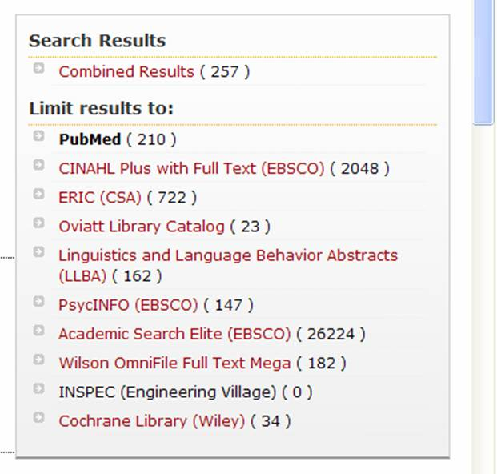497x474 pixels.
Task: Click arrow icon beside Oviatt Library Catalog
Action: [38, 223]
